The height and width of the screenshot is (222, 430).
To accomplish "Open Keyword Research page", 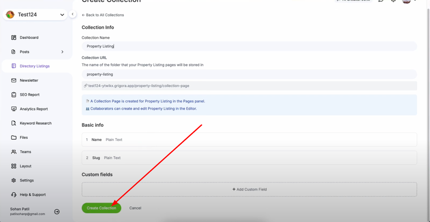I will tap(36, 123).
